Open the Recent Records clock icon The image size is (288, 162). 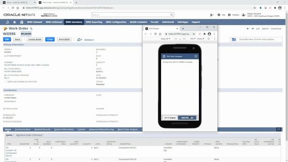[x=7, y=22]
